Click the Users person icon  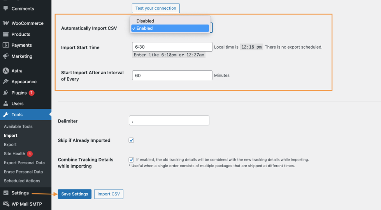(x=6, y=104)
